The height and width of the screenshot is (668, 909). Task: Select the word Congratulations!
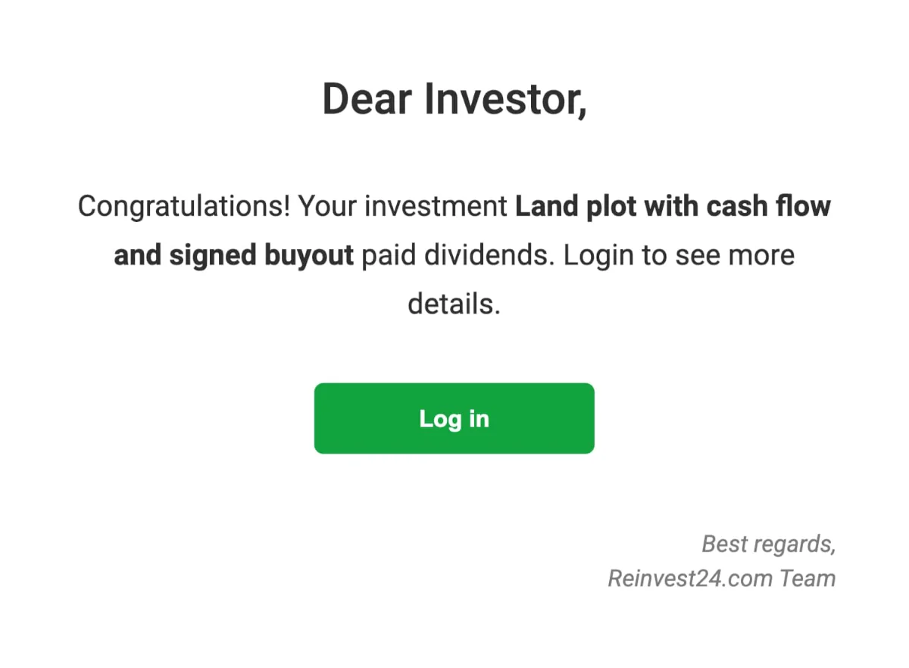coord(184,207)
